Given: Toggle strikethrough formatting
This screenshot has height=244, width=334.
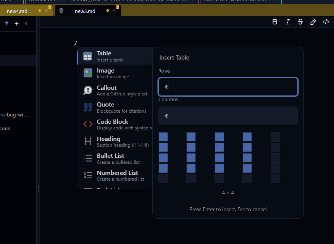Looking at the screenshot, I should 300,22.
